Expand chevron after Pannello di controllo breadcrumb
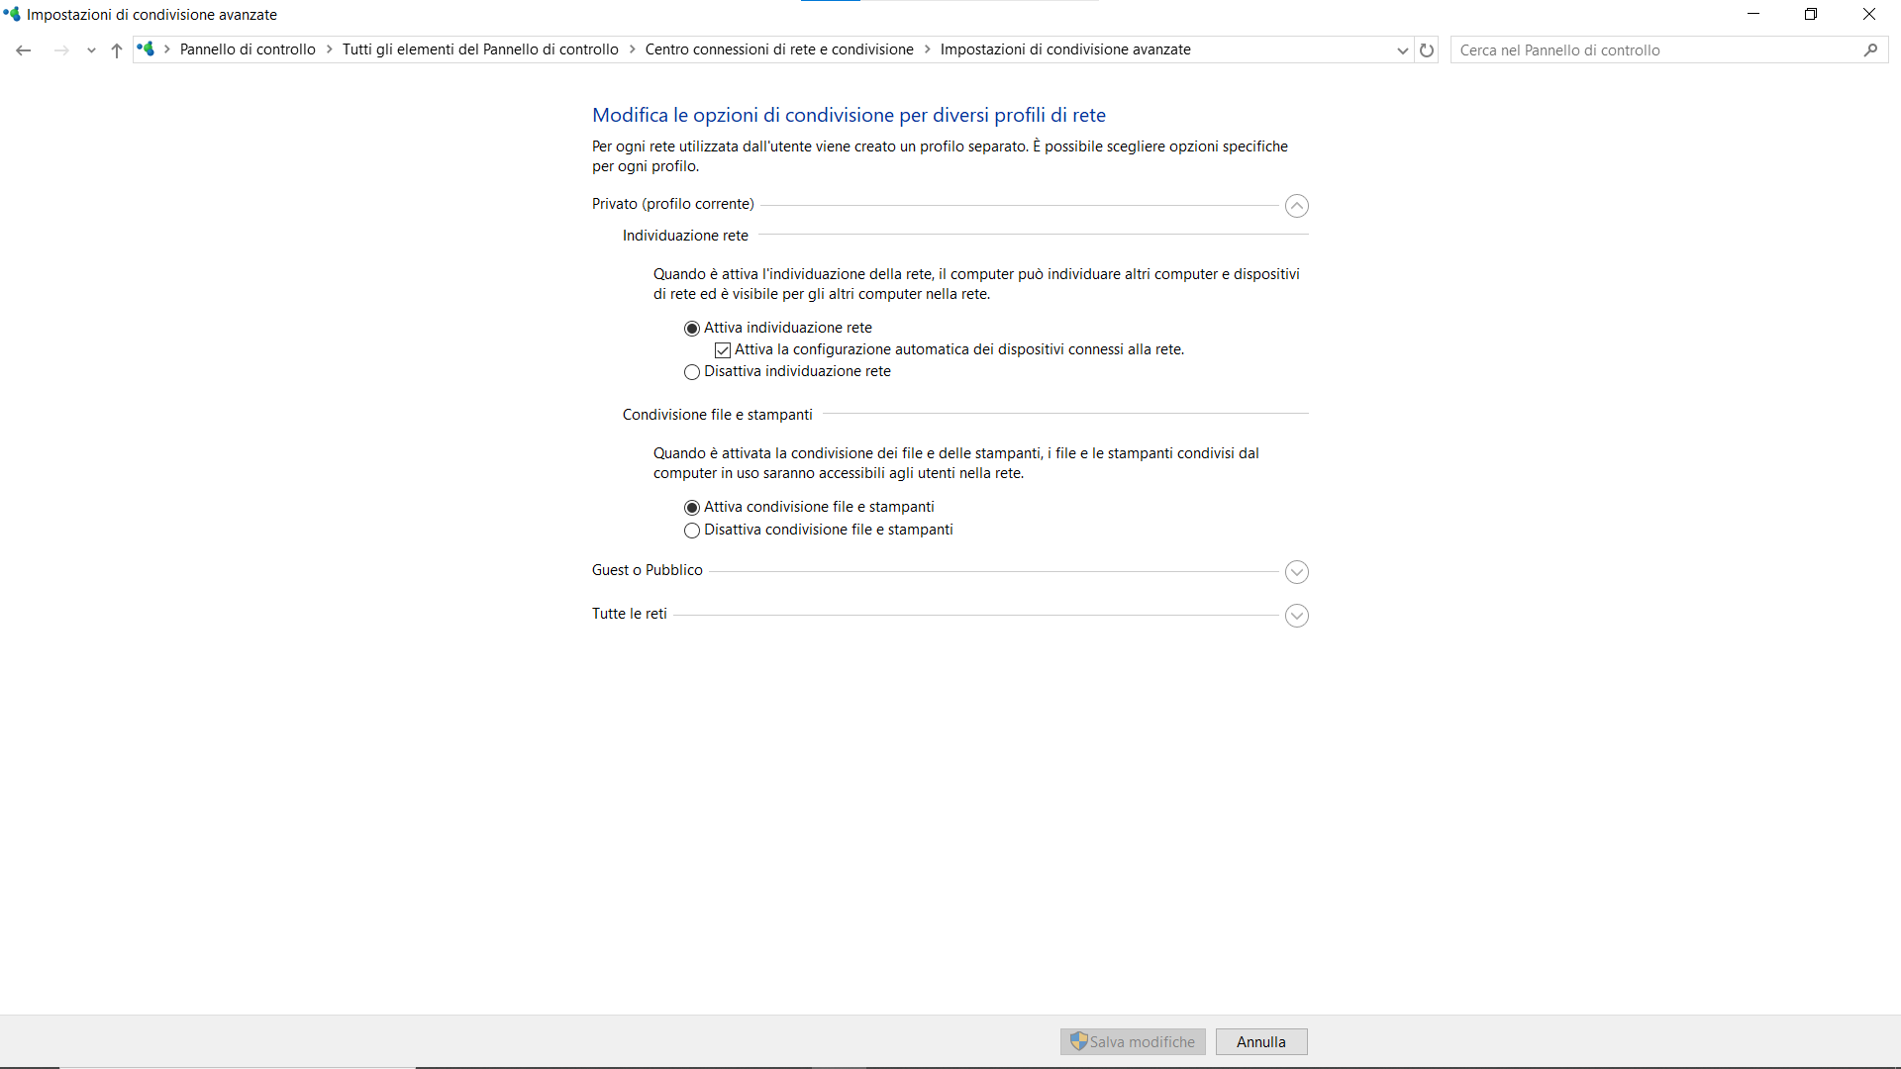This screenshot has width=1901, height=1069. [x=330, y=49]
